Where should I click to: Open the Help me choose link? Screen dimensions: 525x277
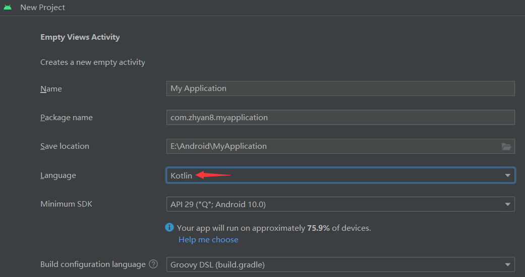pyautogui.click(x=208, y=240)
